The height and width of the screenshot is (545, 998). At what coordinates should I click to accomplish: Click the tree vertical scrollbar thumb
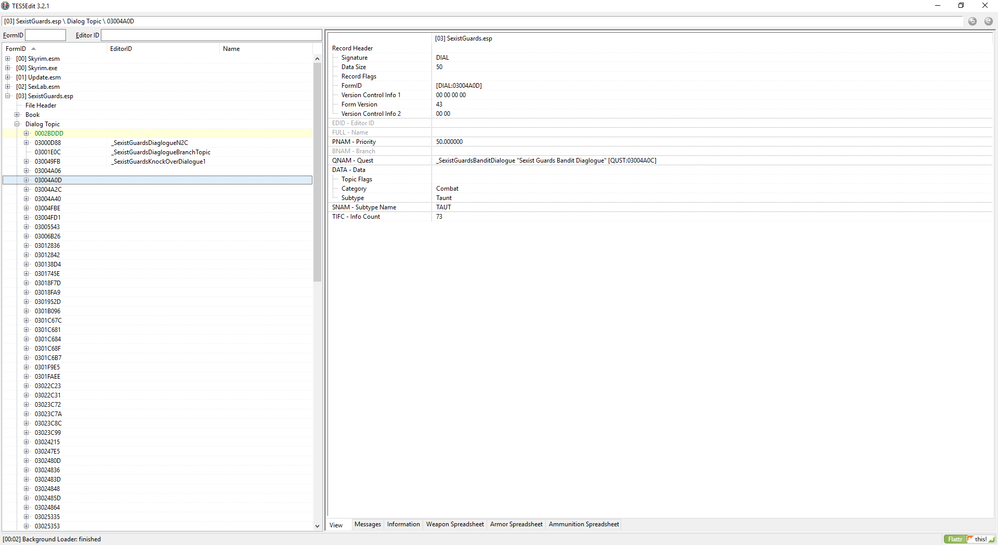[317, 172]
